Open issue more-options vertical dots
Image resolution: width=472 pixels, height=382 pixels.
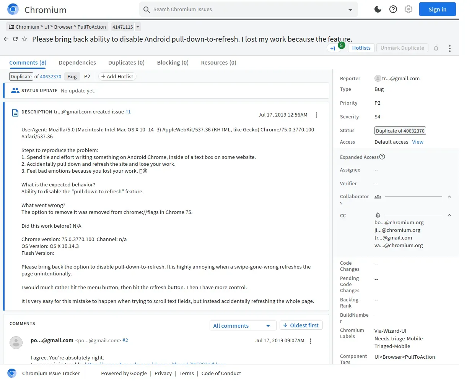(450, 49)
